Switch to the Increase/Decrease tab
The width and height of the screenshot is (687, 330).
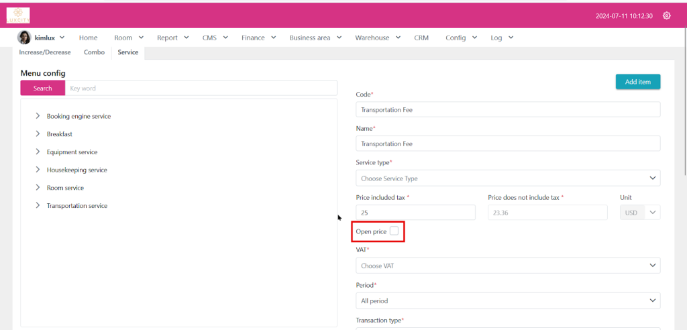[x=45, y=52]
